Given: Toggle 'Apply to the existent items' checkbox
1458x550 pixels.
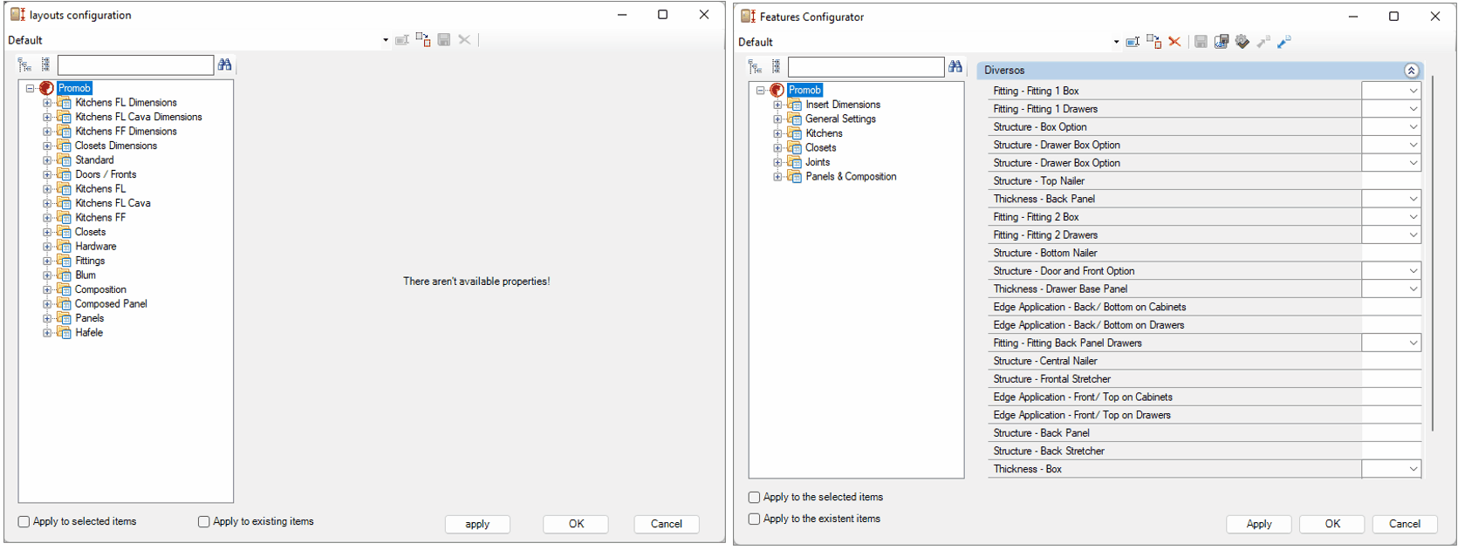Looking at the screenshot, I should pyautogui.click(x=755, y=519).
